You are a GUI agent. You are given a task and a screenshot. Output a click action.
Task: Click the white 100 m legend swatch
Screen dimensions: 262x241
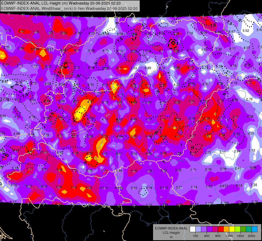pyautogui.click(x=193, y=229)
